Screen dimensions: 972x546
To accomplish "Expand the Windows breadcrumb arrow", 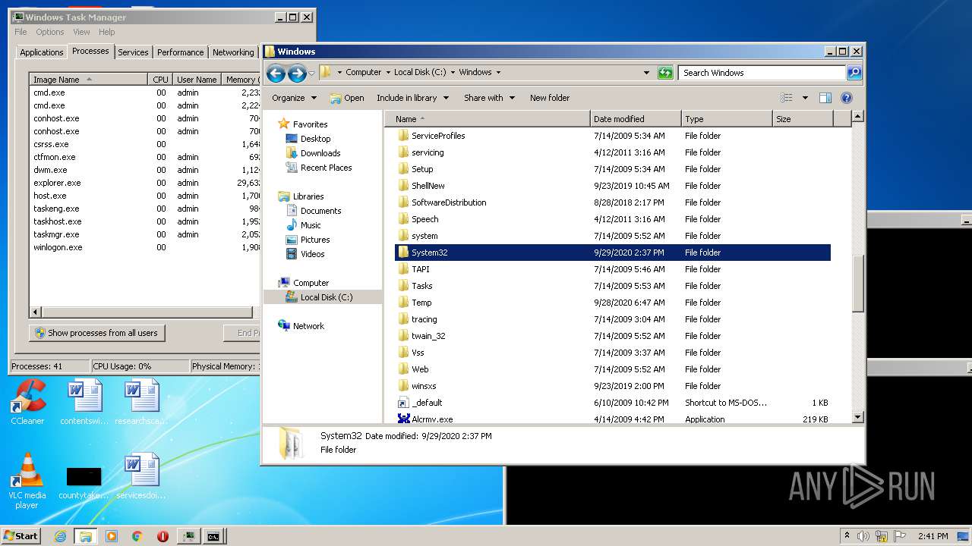I will pyautogui.click(x=497, y=73).
